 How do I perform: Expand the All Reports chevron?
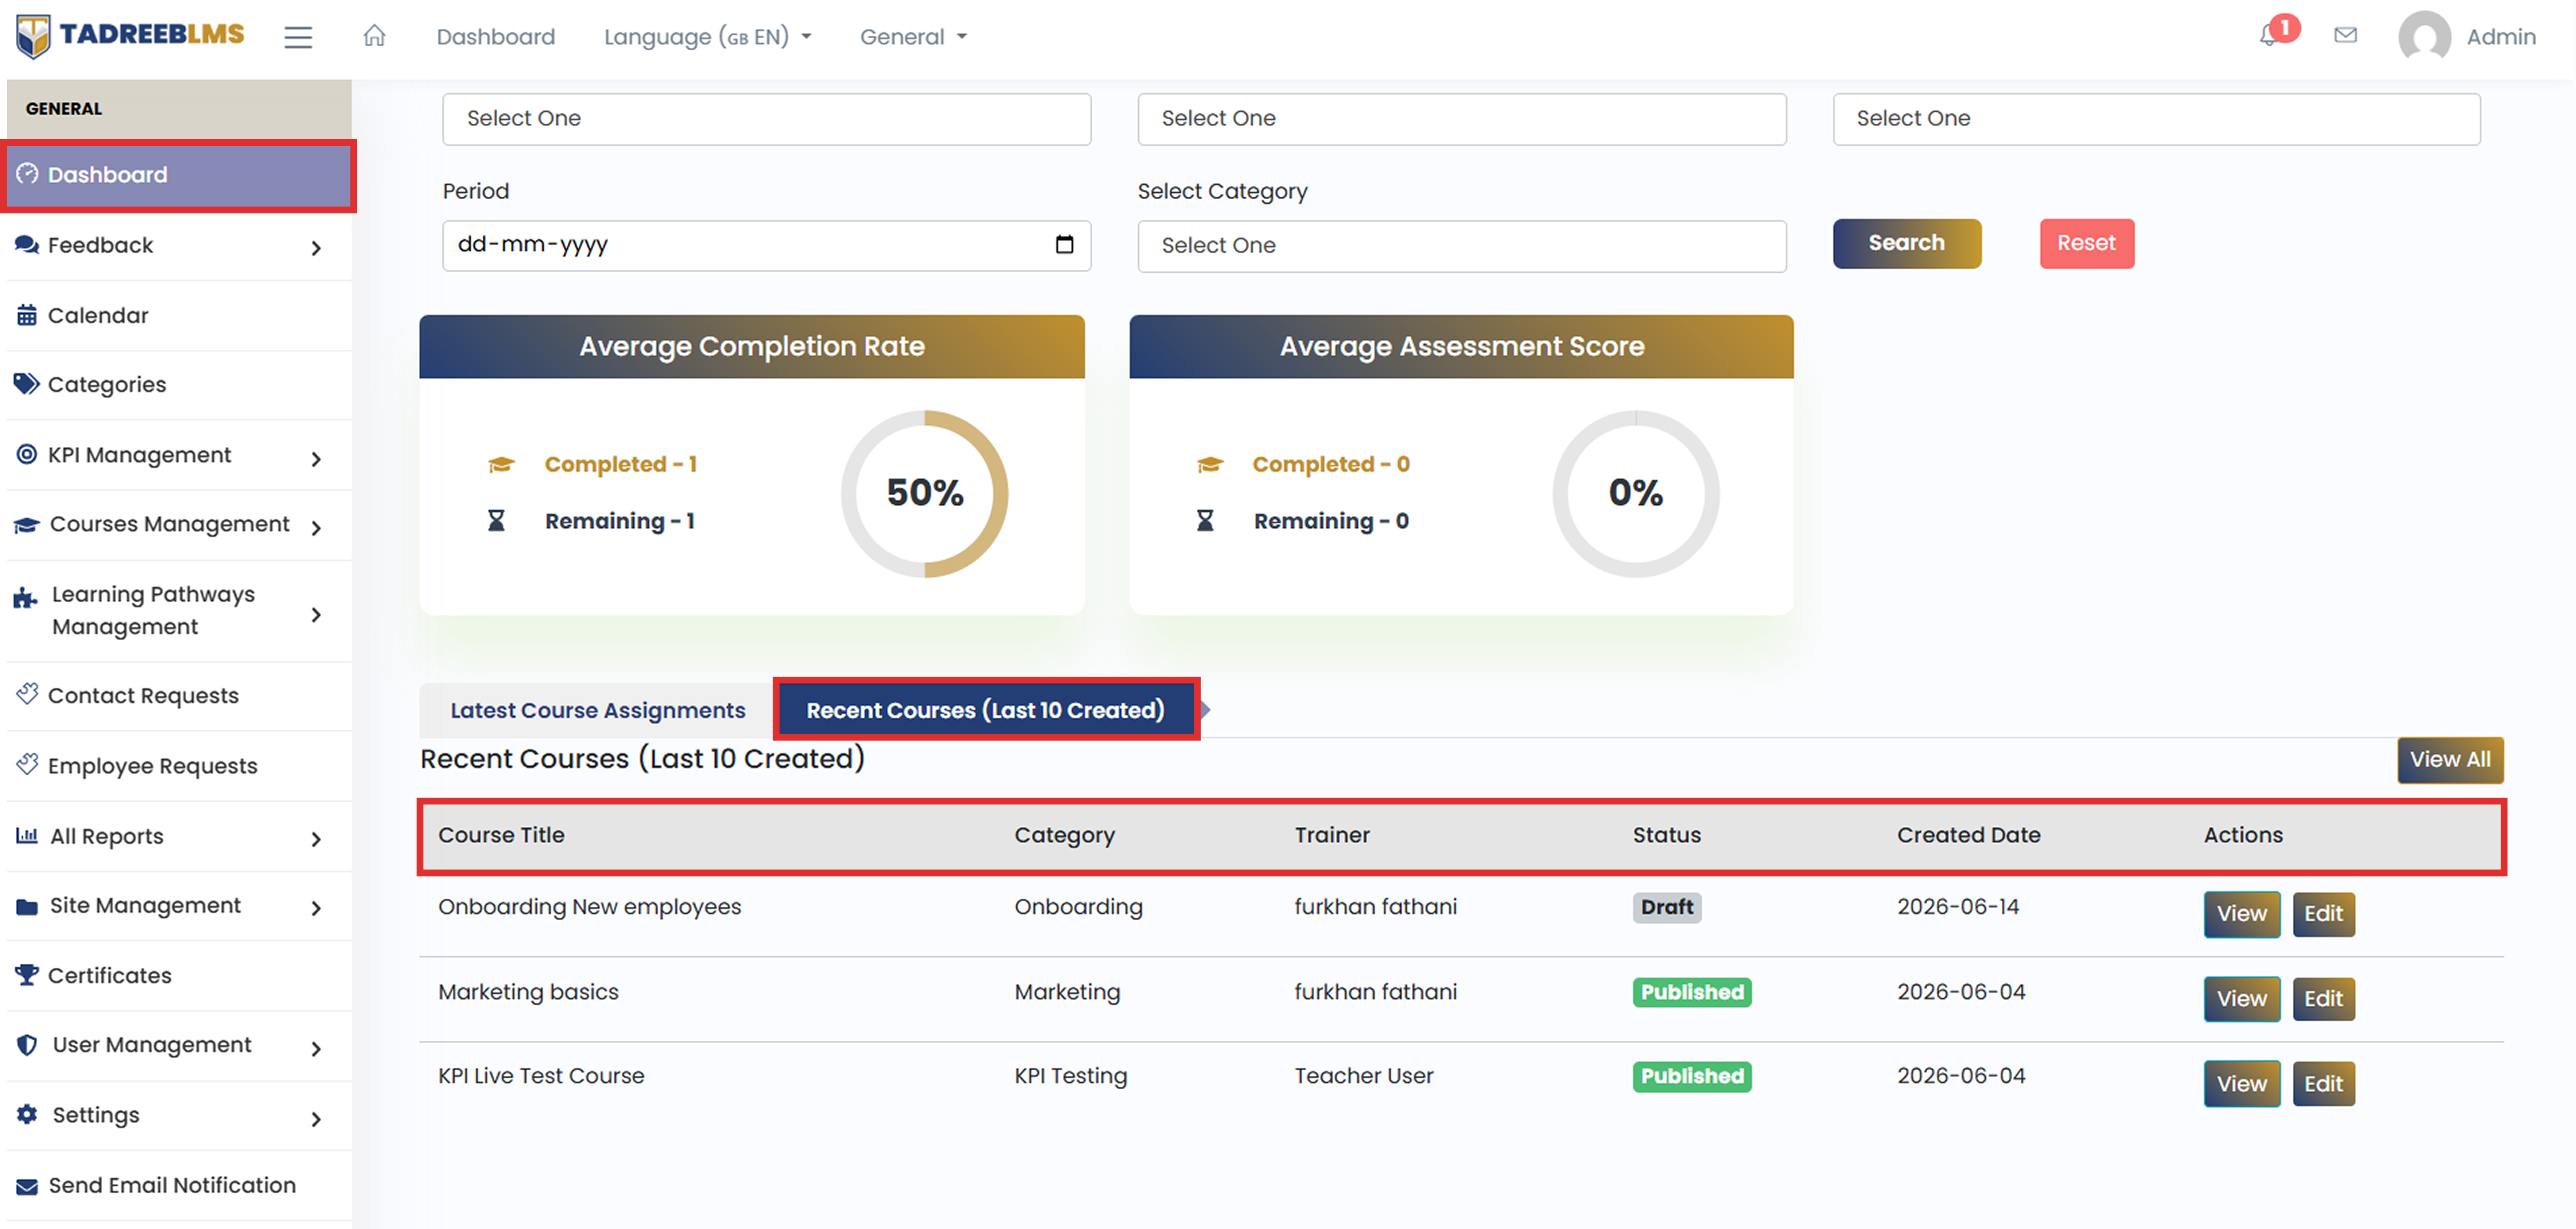[316, 840]
